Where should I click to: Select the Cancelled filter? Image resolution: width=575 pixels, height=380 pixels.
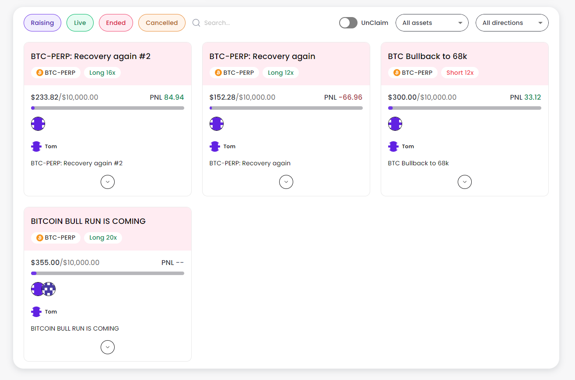tap(162, 23)
